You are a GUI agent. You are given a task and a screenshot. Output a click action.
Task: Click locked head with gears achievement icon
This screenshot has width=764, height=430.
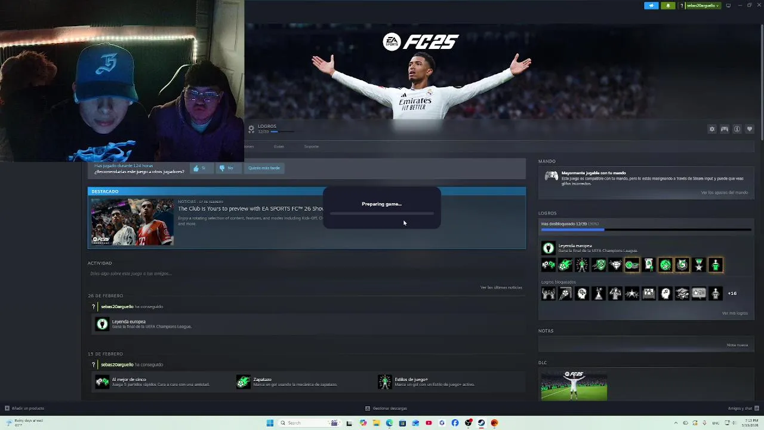click(581, 293)
